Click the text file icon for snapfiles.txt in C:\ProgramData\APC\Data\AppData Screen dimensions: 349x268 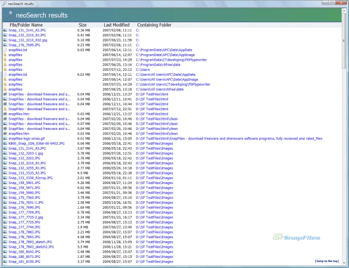click(5, 50)
